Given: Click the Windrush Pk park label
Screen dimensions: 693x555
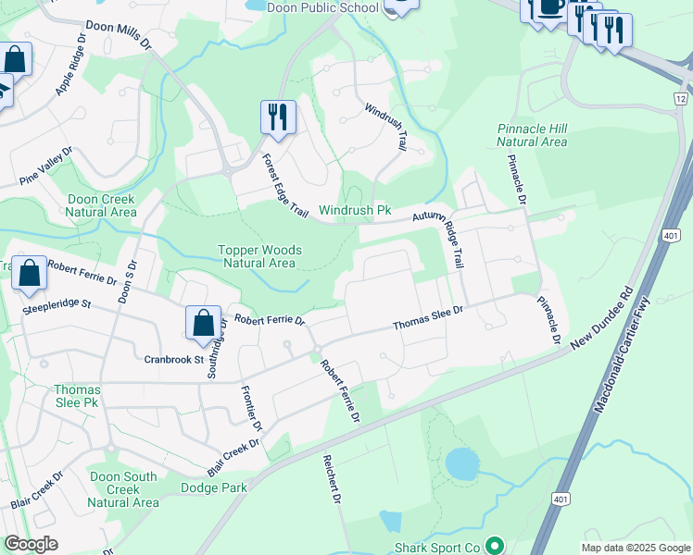Looking at the screenshot, I should [356, 210].
